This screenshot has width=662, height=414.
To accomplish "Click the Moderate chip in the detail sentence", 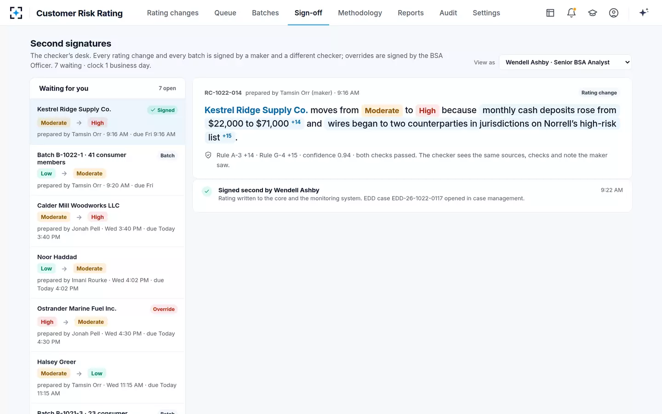I will point(382,110).
